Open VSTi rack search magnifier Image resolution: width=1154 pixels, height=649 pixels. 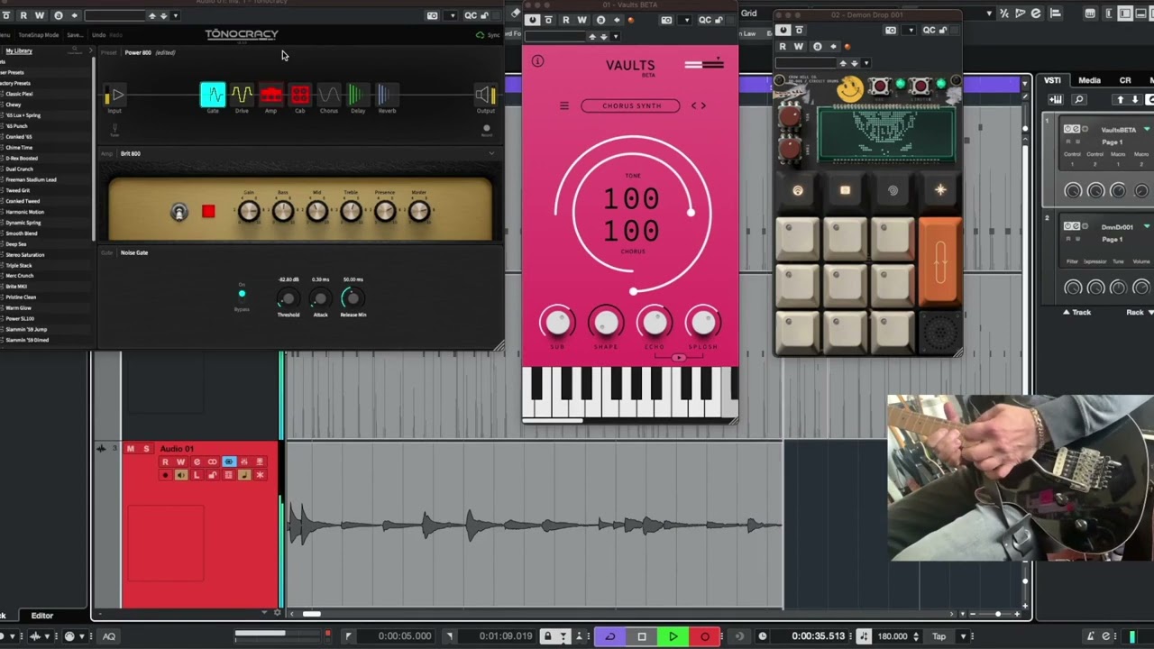click(1079, 99)
